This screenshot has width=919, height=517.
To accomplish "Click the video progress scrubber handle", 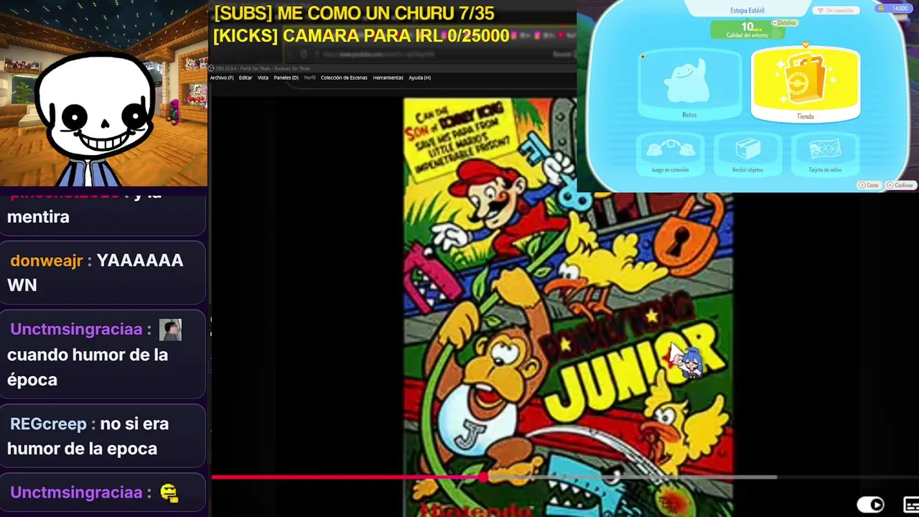I will pos(484,477).
